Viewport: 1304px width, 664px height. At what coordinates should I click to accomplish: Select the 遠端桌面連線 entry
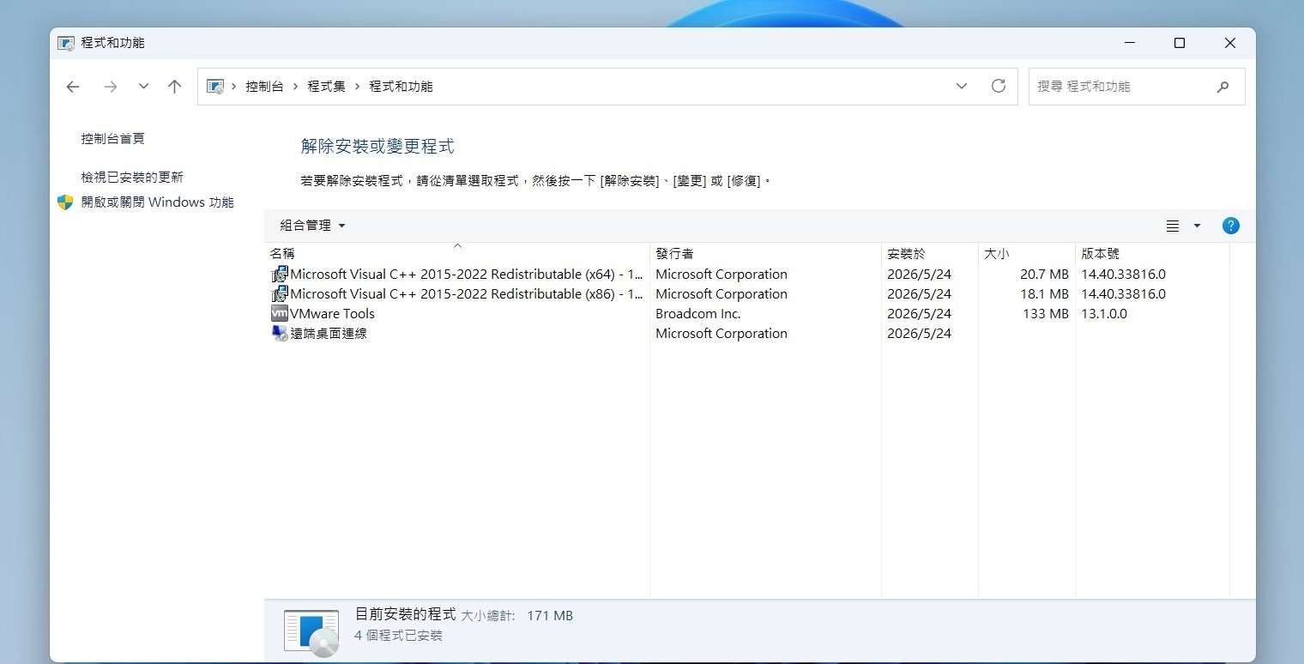tap(746, 334)
